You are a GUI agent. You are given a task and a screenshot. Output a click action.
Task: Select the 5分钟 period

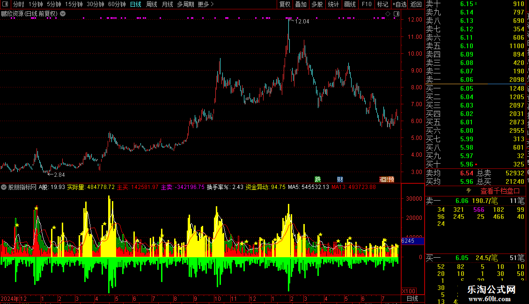point(54,4)
